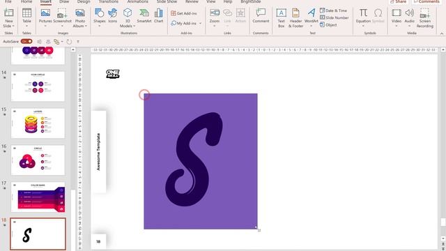Insert the Slide Number field

coord(334,17)
